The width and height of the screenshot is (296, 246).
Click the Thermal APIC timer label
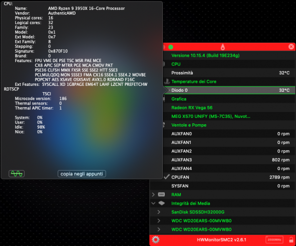click(34, 108)
